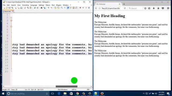Click the Print icon in Notepad++ toolbar
Screen dimensions: 172x96
(21, 8)
